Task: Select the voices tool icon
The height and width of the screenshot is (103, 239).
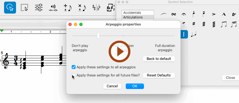Action: click(x=111, y=8)
